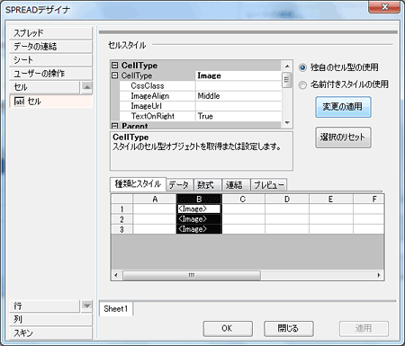Click property grid scroll-down arrow
This screenshot has height=346, width=405.
287,122
